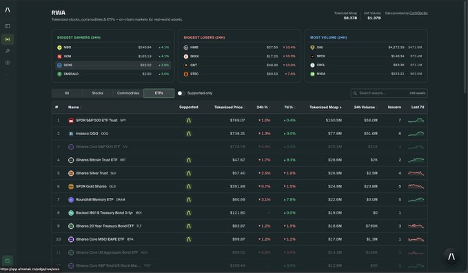The height and width of the screenshot is (273, 468).
Task: Sort by the Supported column header
Action: point(189,108)
